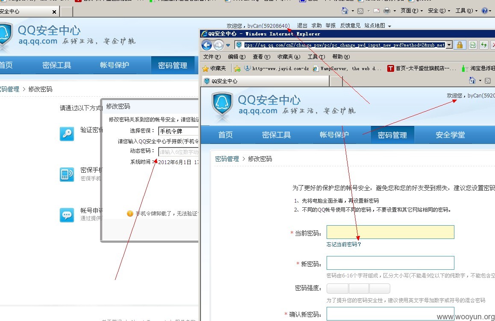The height and width of the screenshot is (321, 495).
Task: Click the 退出 link at the top of the back window
Action: tap(302, 26)
